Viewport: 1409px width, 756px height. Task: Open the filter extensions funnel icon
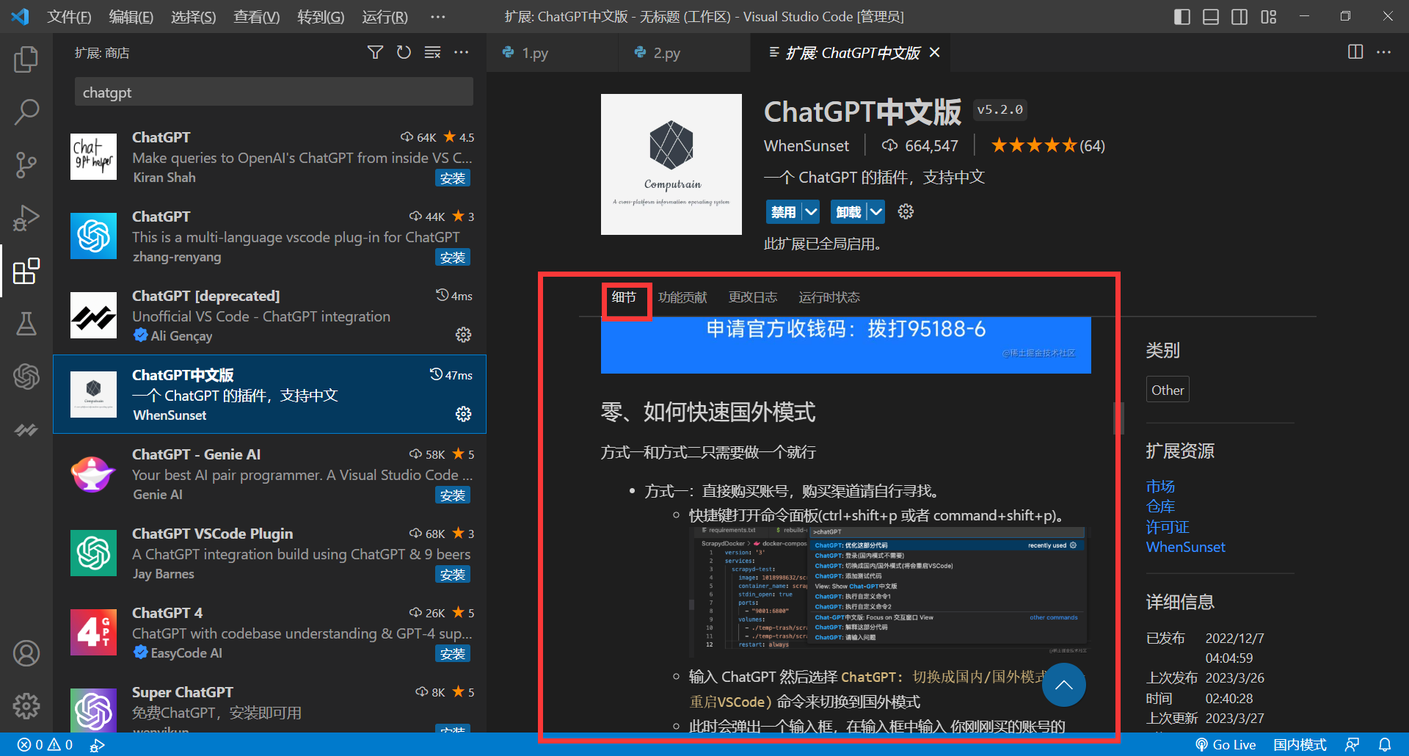[x=375, y=52]
